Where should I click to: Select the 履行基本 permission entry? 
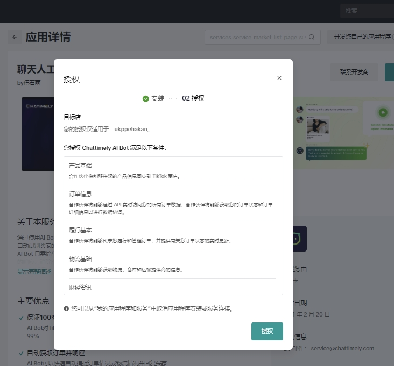[x=80, y=230]
